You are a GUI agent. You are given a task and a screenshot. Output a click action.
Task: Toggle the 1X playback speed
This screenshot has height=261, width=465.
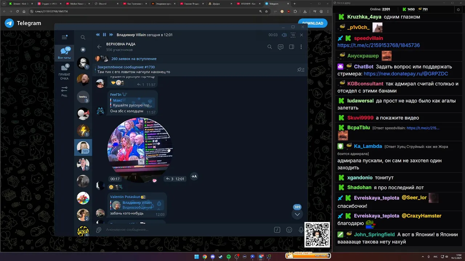(x=293, y=35)
